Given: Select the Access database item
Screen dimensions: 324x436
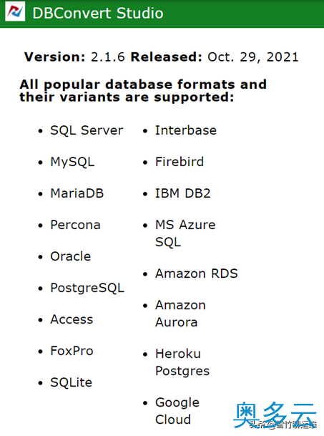Looking at the screenshot, I should 72,319.
